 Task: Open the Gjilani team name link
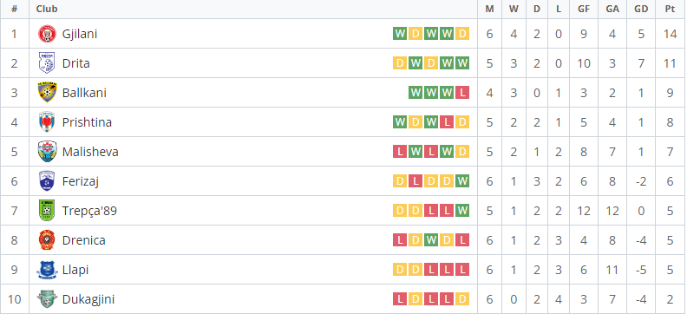pos(80,34)
